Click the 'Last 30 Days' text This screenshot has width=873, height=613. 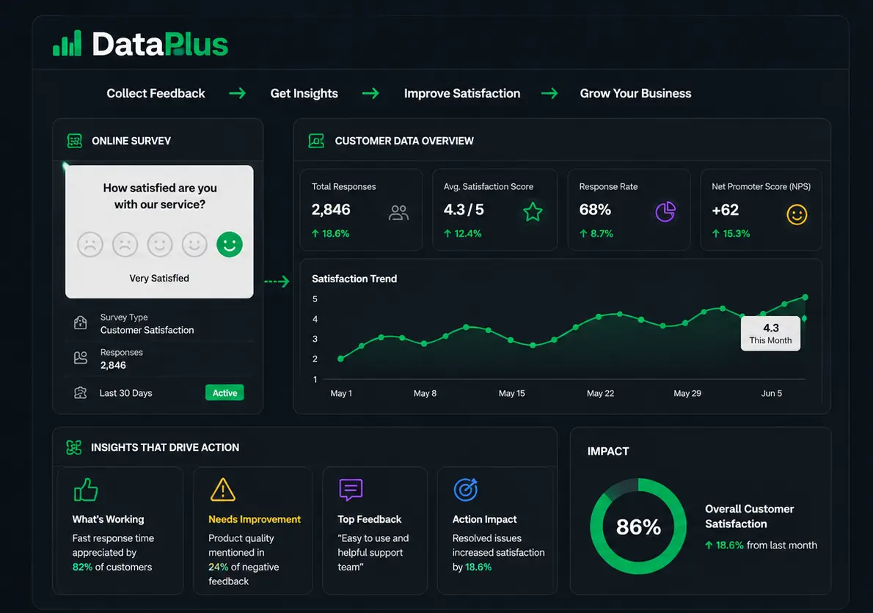126,393
